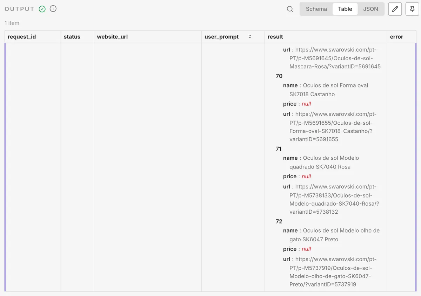This screenshot has height=296, width=421.
Task: Open the Forma oval SK7018 Castanho URL
Action: tap(331, 126)
